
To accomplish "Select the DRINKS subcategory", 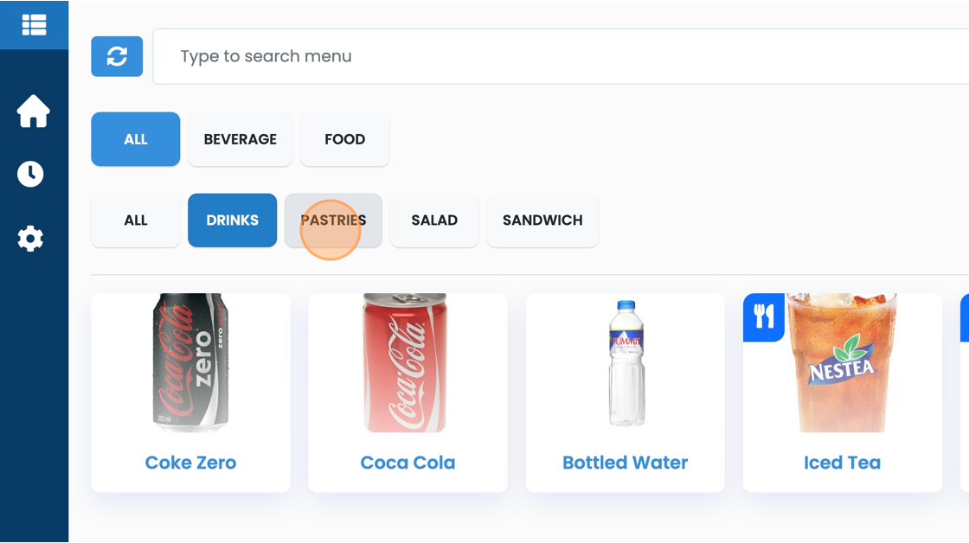I will 233,220.
